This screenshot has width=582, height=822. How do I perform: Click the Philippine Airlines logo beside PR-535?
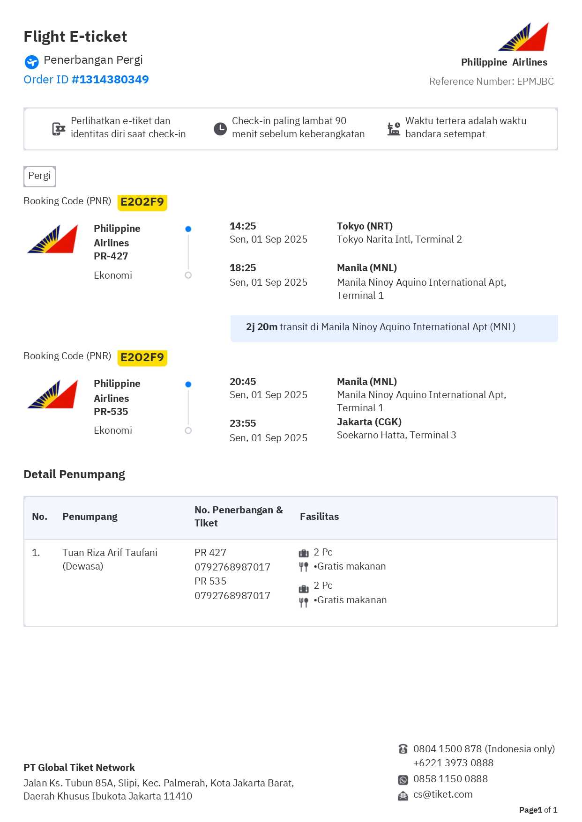pos(53,394)
